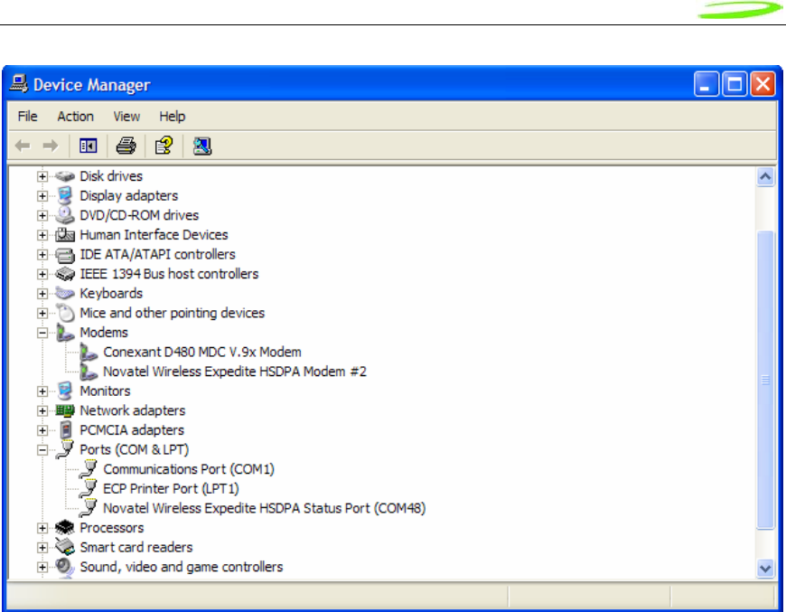Screen dimensions: 786x612
Task: Select Novatel Wireless Expedite HSDPA Modem #2
Action: click(235, 372)
